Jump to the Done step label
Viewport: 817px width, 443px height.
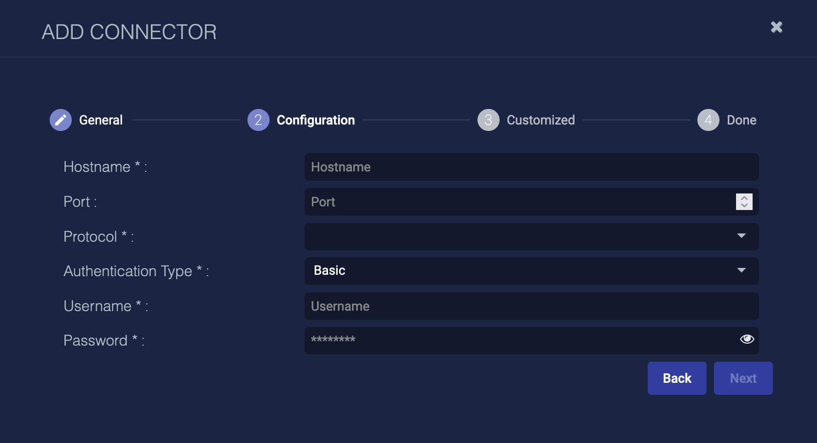coord(741,120)
